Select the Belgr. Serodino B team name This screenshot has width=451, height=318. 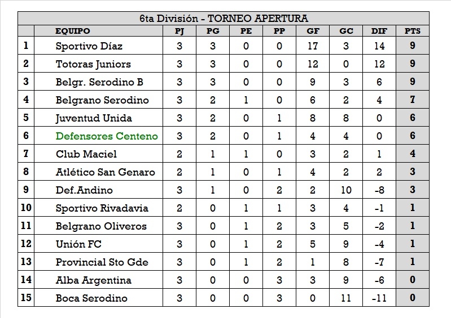99,82
